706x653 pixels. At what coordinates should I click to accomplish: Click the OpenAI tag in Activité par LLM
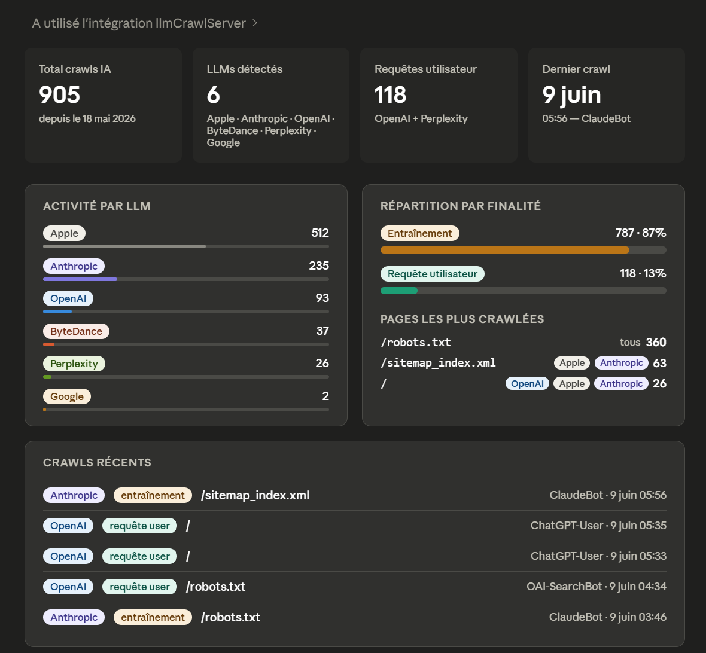pos(68,298)
